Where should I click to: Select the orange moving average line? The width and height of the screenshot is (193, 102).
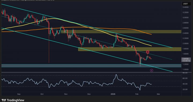76,27
